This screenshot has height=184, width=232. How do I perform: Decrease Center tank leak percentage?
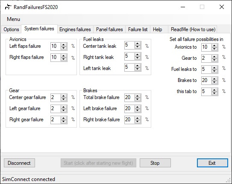[x=138, y=47]
